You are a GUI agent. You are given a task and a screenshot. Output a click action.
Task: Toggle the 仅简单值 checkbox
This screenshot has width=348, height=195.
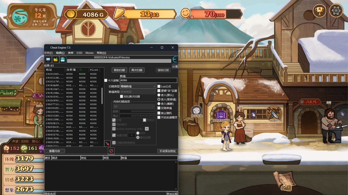[159, 108]
